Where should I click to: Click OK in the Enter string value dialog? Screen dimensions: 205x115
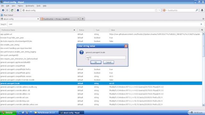tap(96, 62)
